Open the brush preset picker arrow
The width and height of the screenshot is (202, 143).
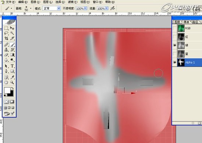coord(31,8)
